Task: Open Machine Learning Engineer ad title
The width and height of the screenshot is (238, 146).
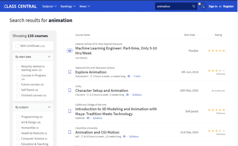Action: click(x=116, y=51)
